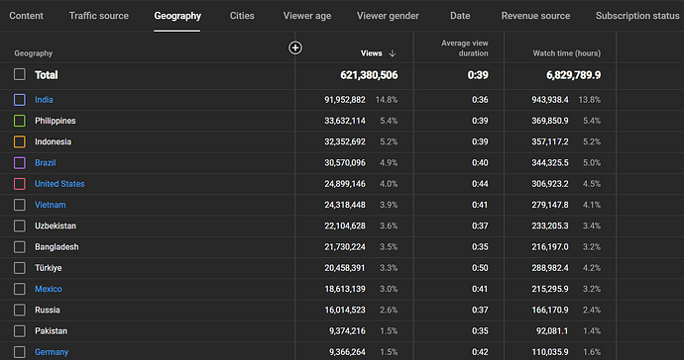This screenshot has width=684, height=360.
Task: Toggle the United States red checkbox
Action: (20, 184)
